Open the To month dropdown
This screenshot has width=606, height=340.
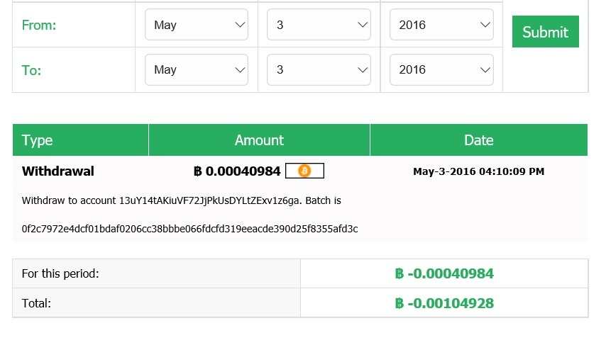click(197, 69)
